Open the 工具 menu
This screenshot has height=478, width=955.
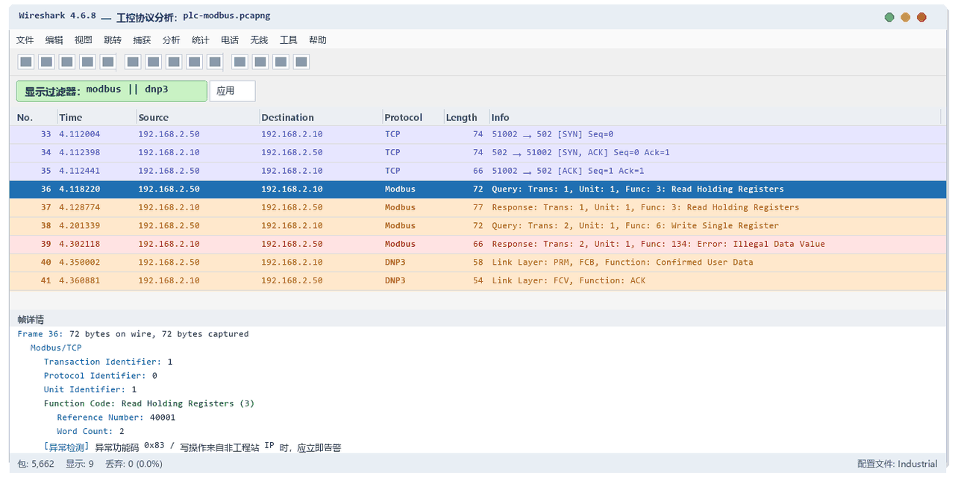(x=289, y=40)
